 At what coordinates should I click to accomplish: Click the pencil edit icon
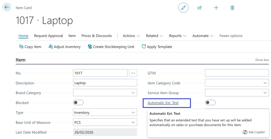point(183,8)
